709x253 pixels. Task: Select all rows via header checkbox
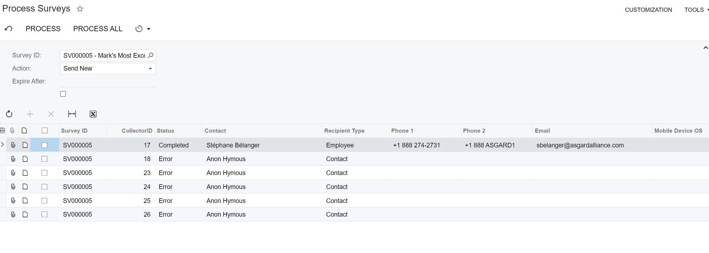tap(45, 130)
